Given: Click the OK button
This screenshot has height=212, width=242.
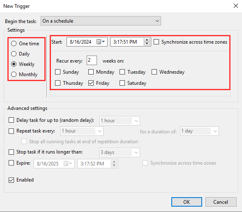Looking at the screenshot, I should 187,202.
